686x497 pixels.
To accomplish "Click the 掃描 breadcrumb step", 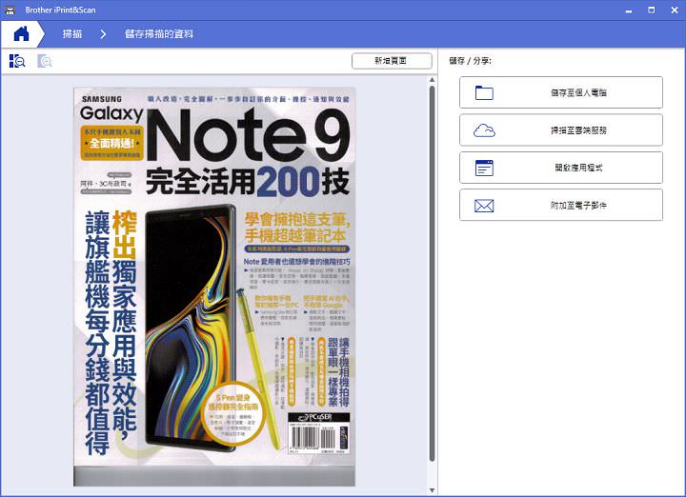I will point(72,33).
